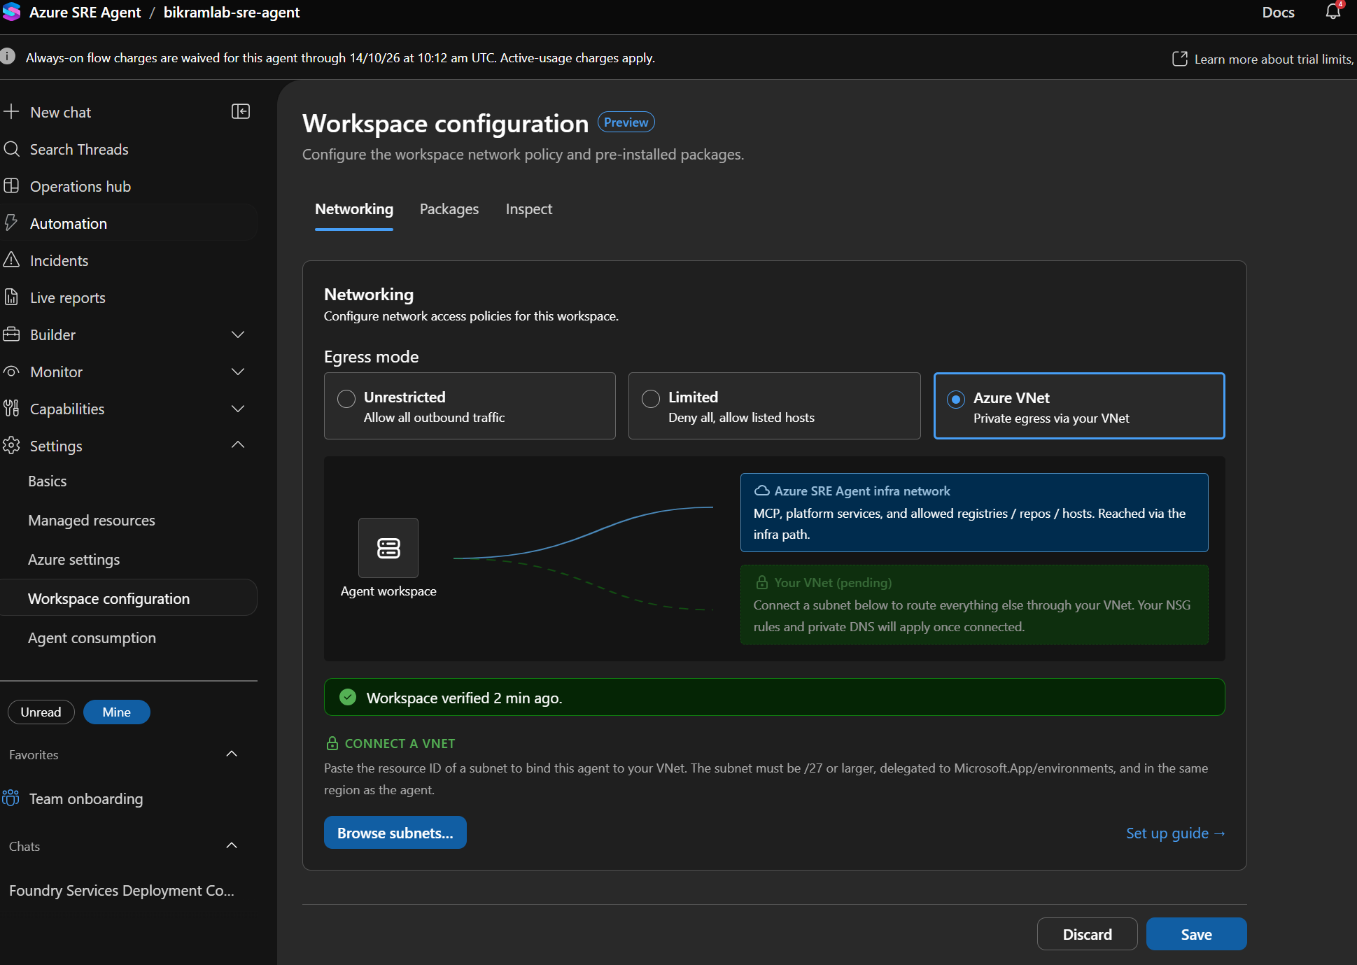This screenshot has width=1357, height=965.
Task: Collapse the Chats section chevron
Action: (x=232, y=845)
